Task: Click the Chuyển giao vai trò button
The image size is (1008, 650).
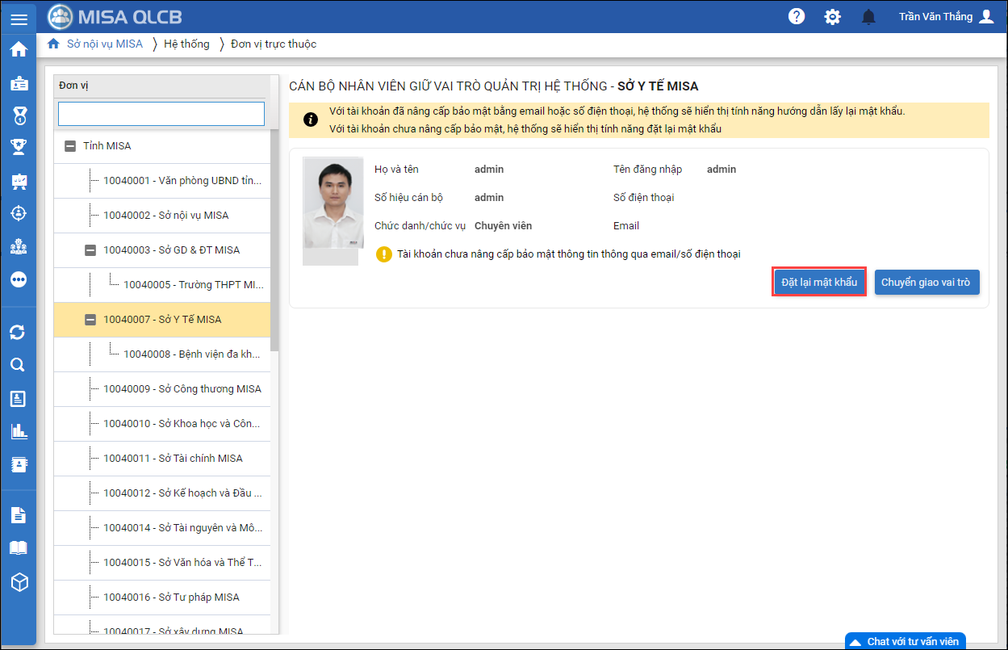Action: point(926,283)
